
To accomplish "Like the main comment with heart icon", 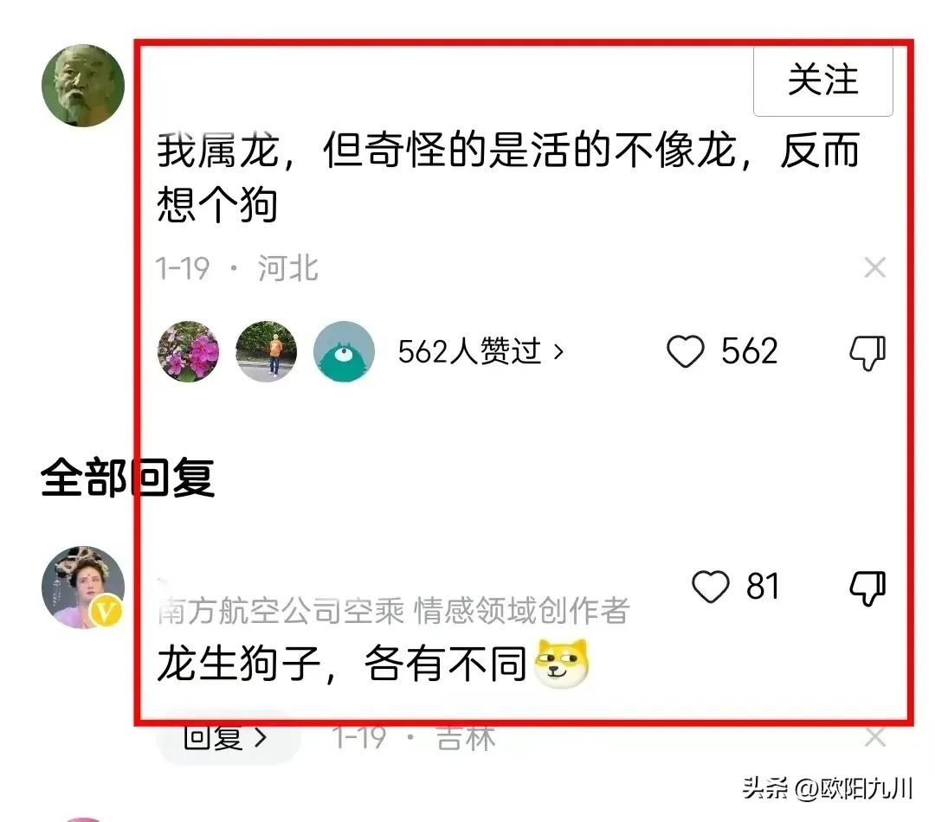I will click(x=685, y=351).
